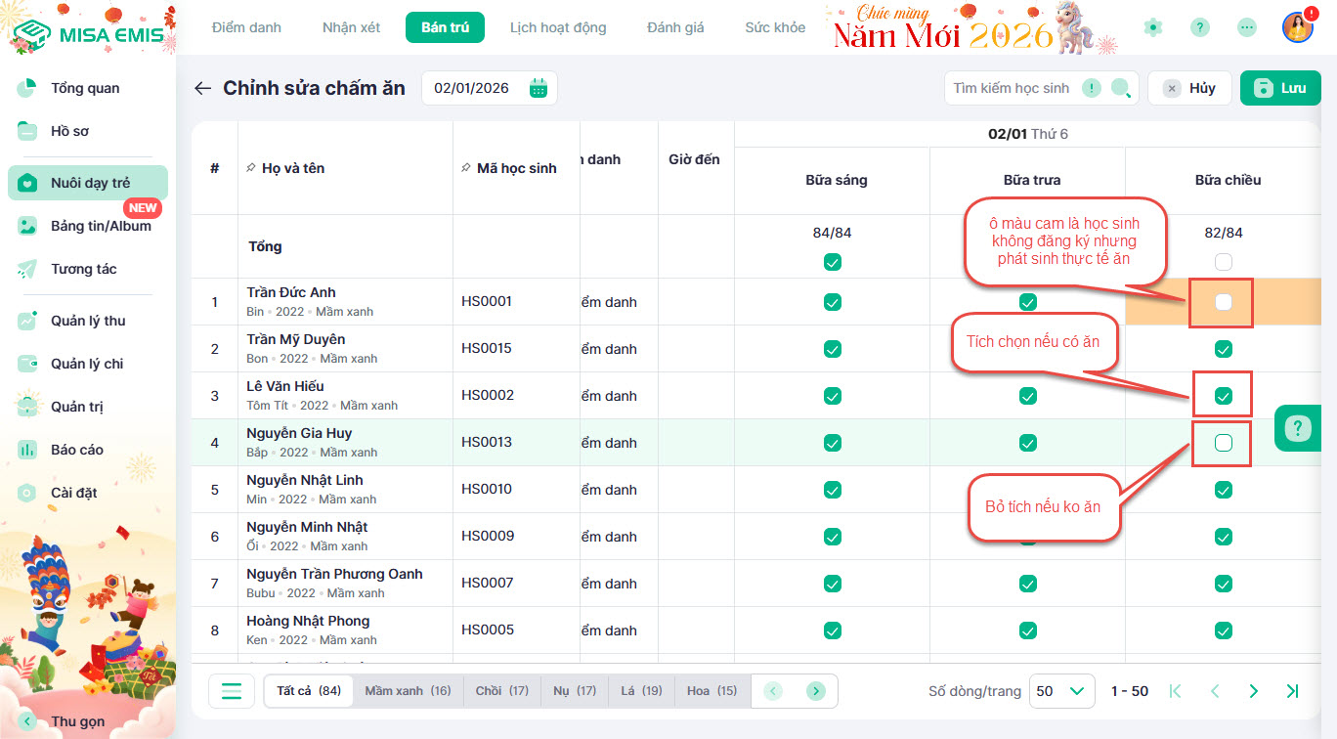Open the three-dots more options icon
This screenshot has width=1337, height=739.
point(1246,27)
